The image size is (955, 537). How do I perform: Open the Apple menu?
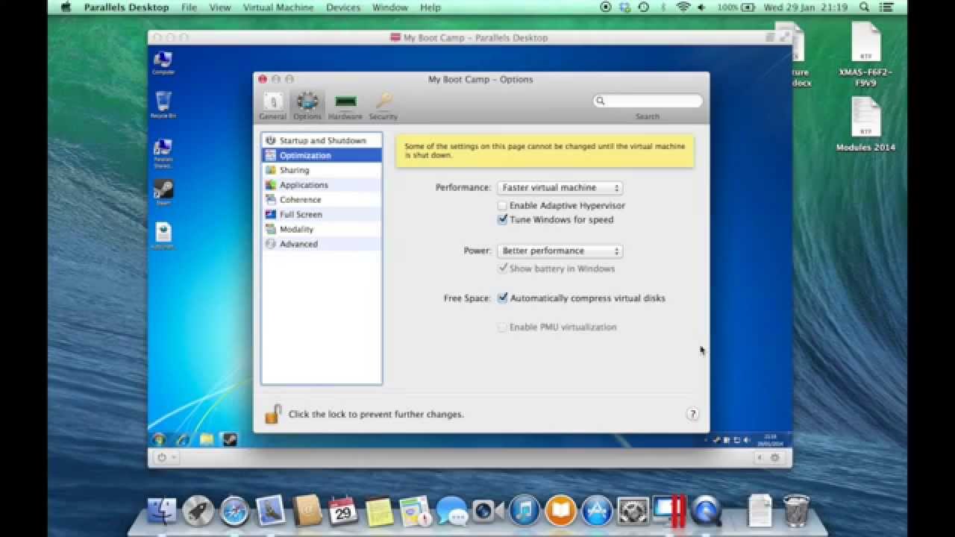click(66, 7)
